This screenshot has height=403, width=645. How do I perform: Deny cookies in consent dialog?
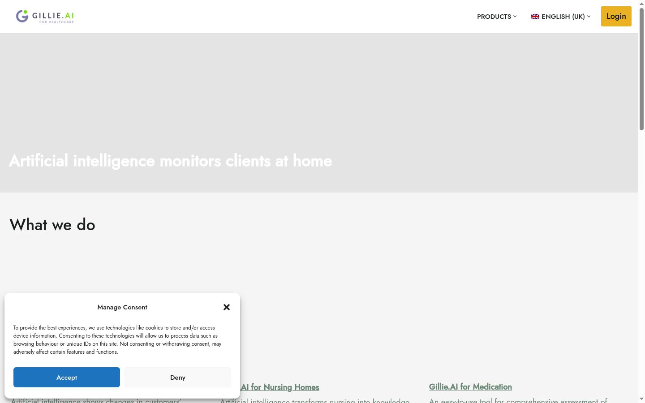[178, 377]
